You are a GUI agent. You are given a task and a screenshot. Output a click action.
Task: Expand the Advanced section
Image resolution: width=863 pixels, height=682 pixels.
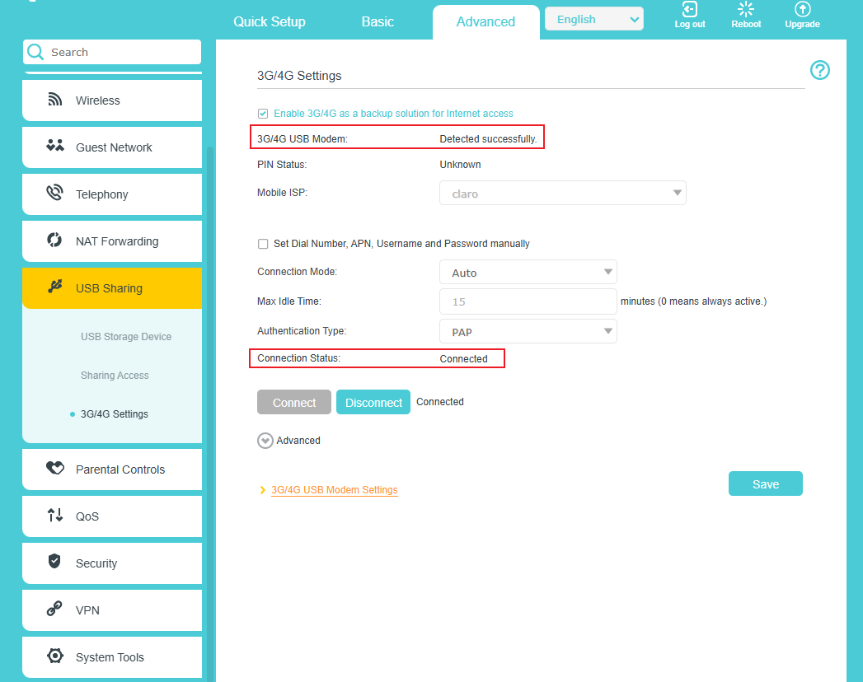(x=288, y=440)
